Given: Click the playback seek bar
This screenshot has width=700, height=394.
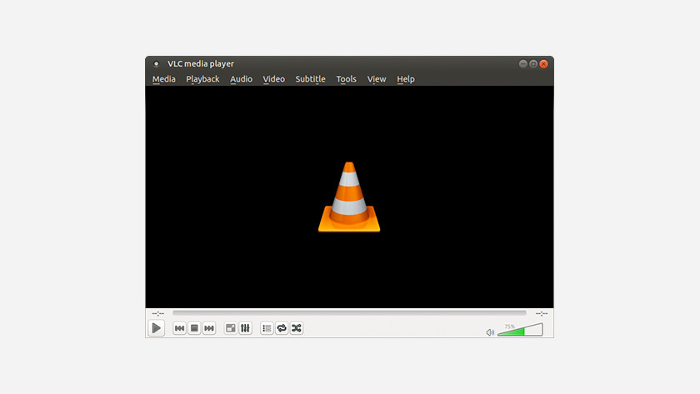Looking at the screenshot, I should pyautogui.click(x=349, y=313).
